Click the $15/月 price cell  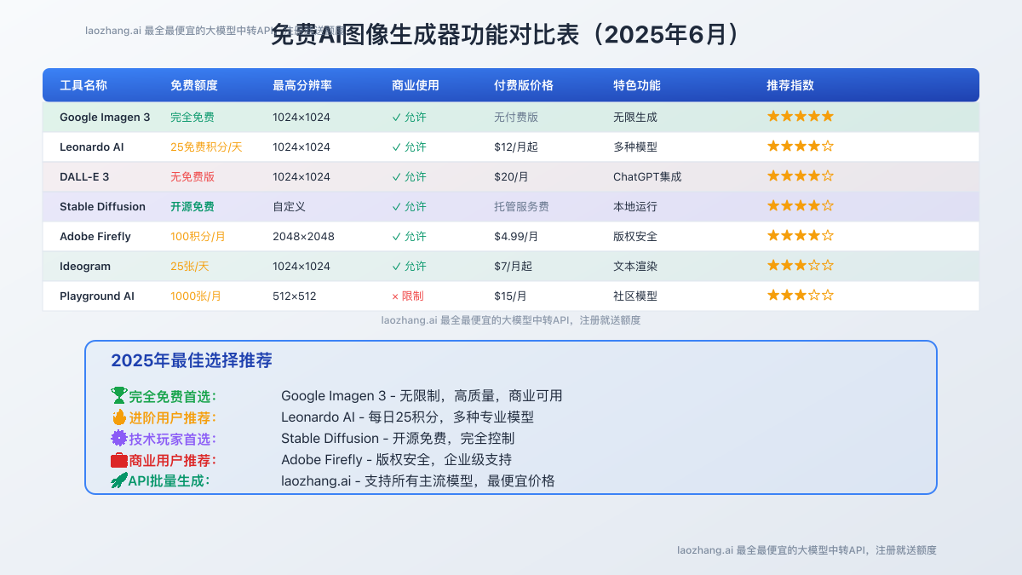(x=510, y=296)
